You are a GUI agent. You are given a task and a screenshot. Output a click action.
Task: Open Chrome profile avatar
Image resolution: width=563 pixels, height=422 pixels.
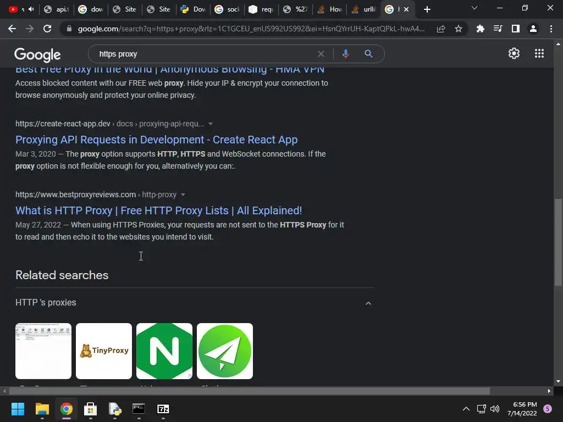pyautogui.click(x=533, y=29)
